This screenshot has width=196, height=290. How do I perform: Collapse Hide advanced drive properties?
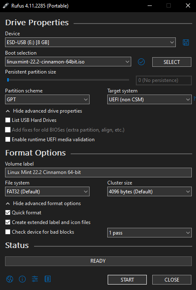[x=44, y=111]
